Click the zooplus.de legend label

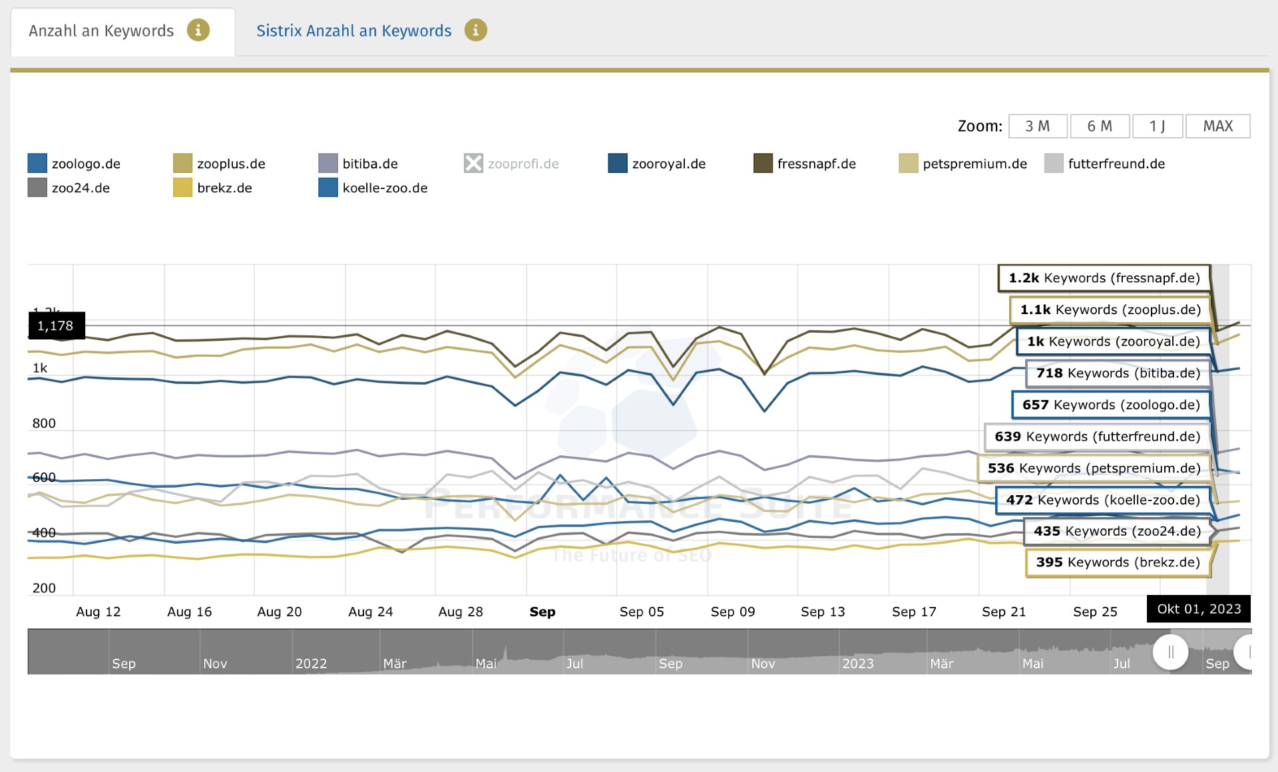coord(231,164)
